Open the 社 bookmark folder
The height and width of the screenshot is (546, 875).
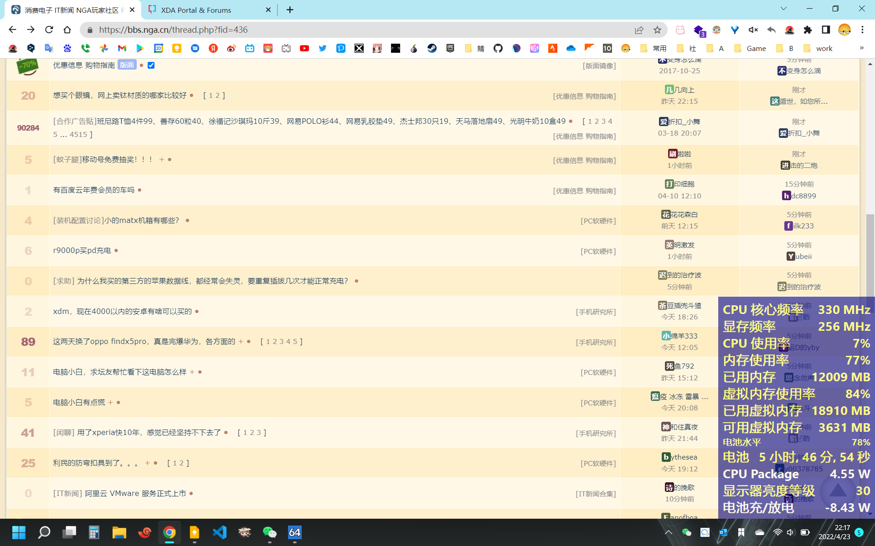(687, 48)
